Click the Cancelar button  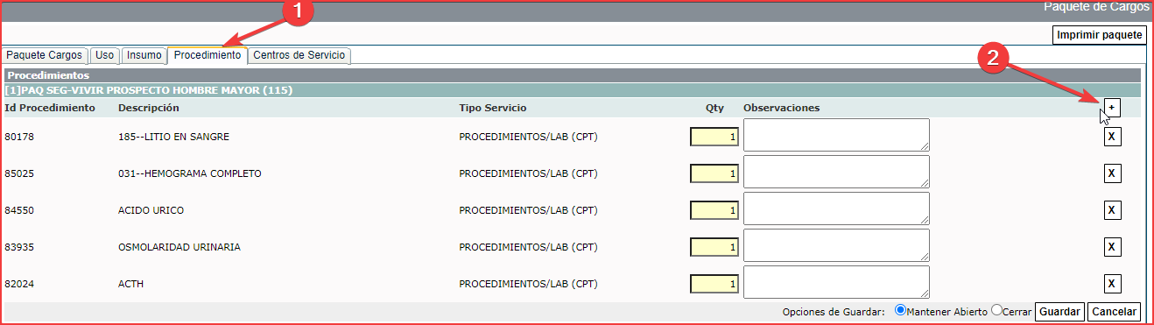1115,312
